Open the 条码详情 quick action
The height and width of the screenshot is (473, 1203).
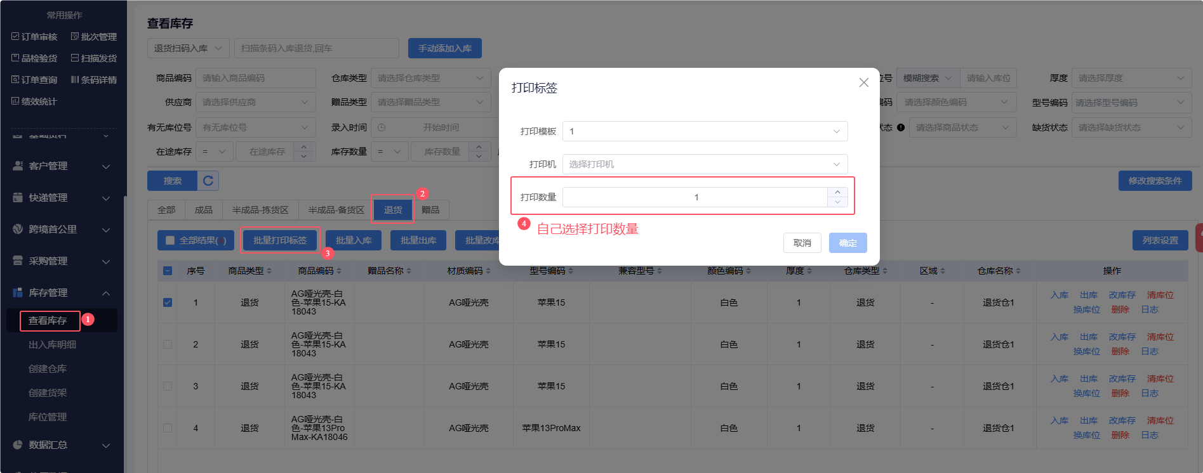coord(94,80)
